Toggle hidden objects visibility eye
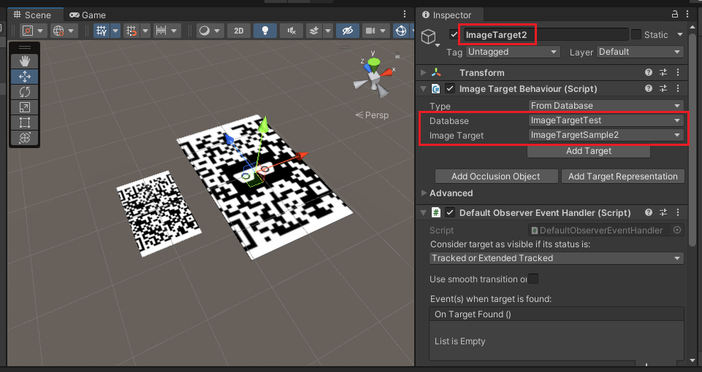The image size is (702, 372). coord(348,31)
